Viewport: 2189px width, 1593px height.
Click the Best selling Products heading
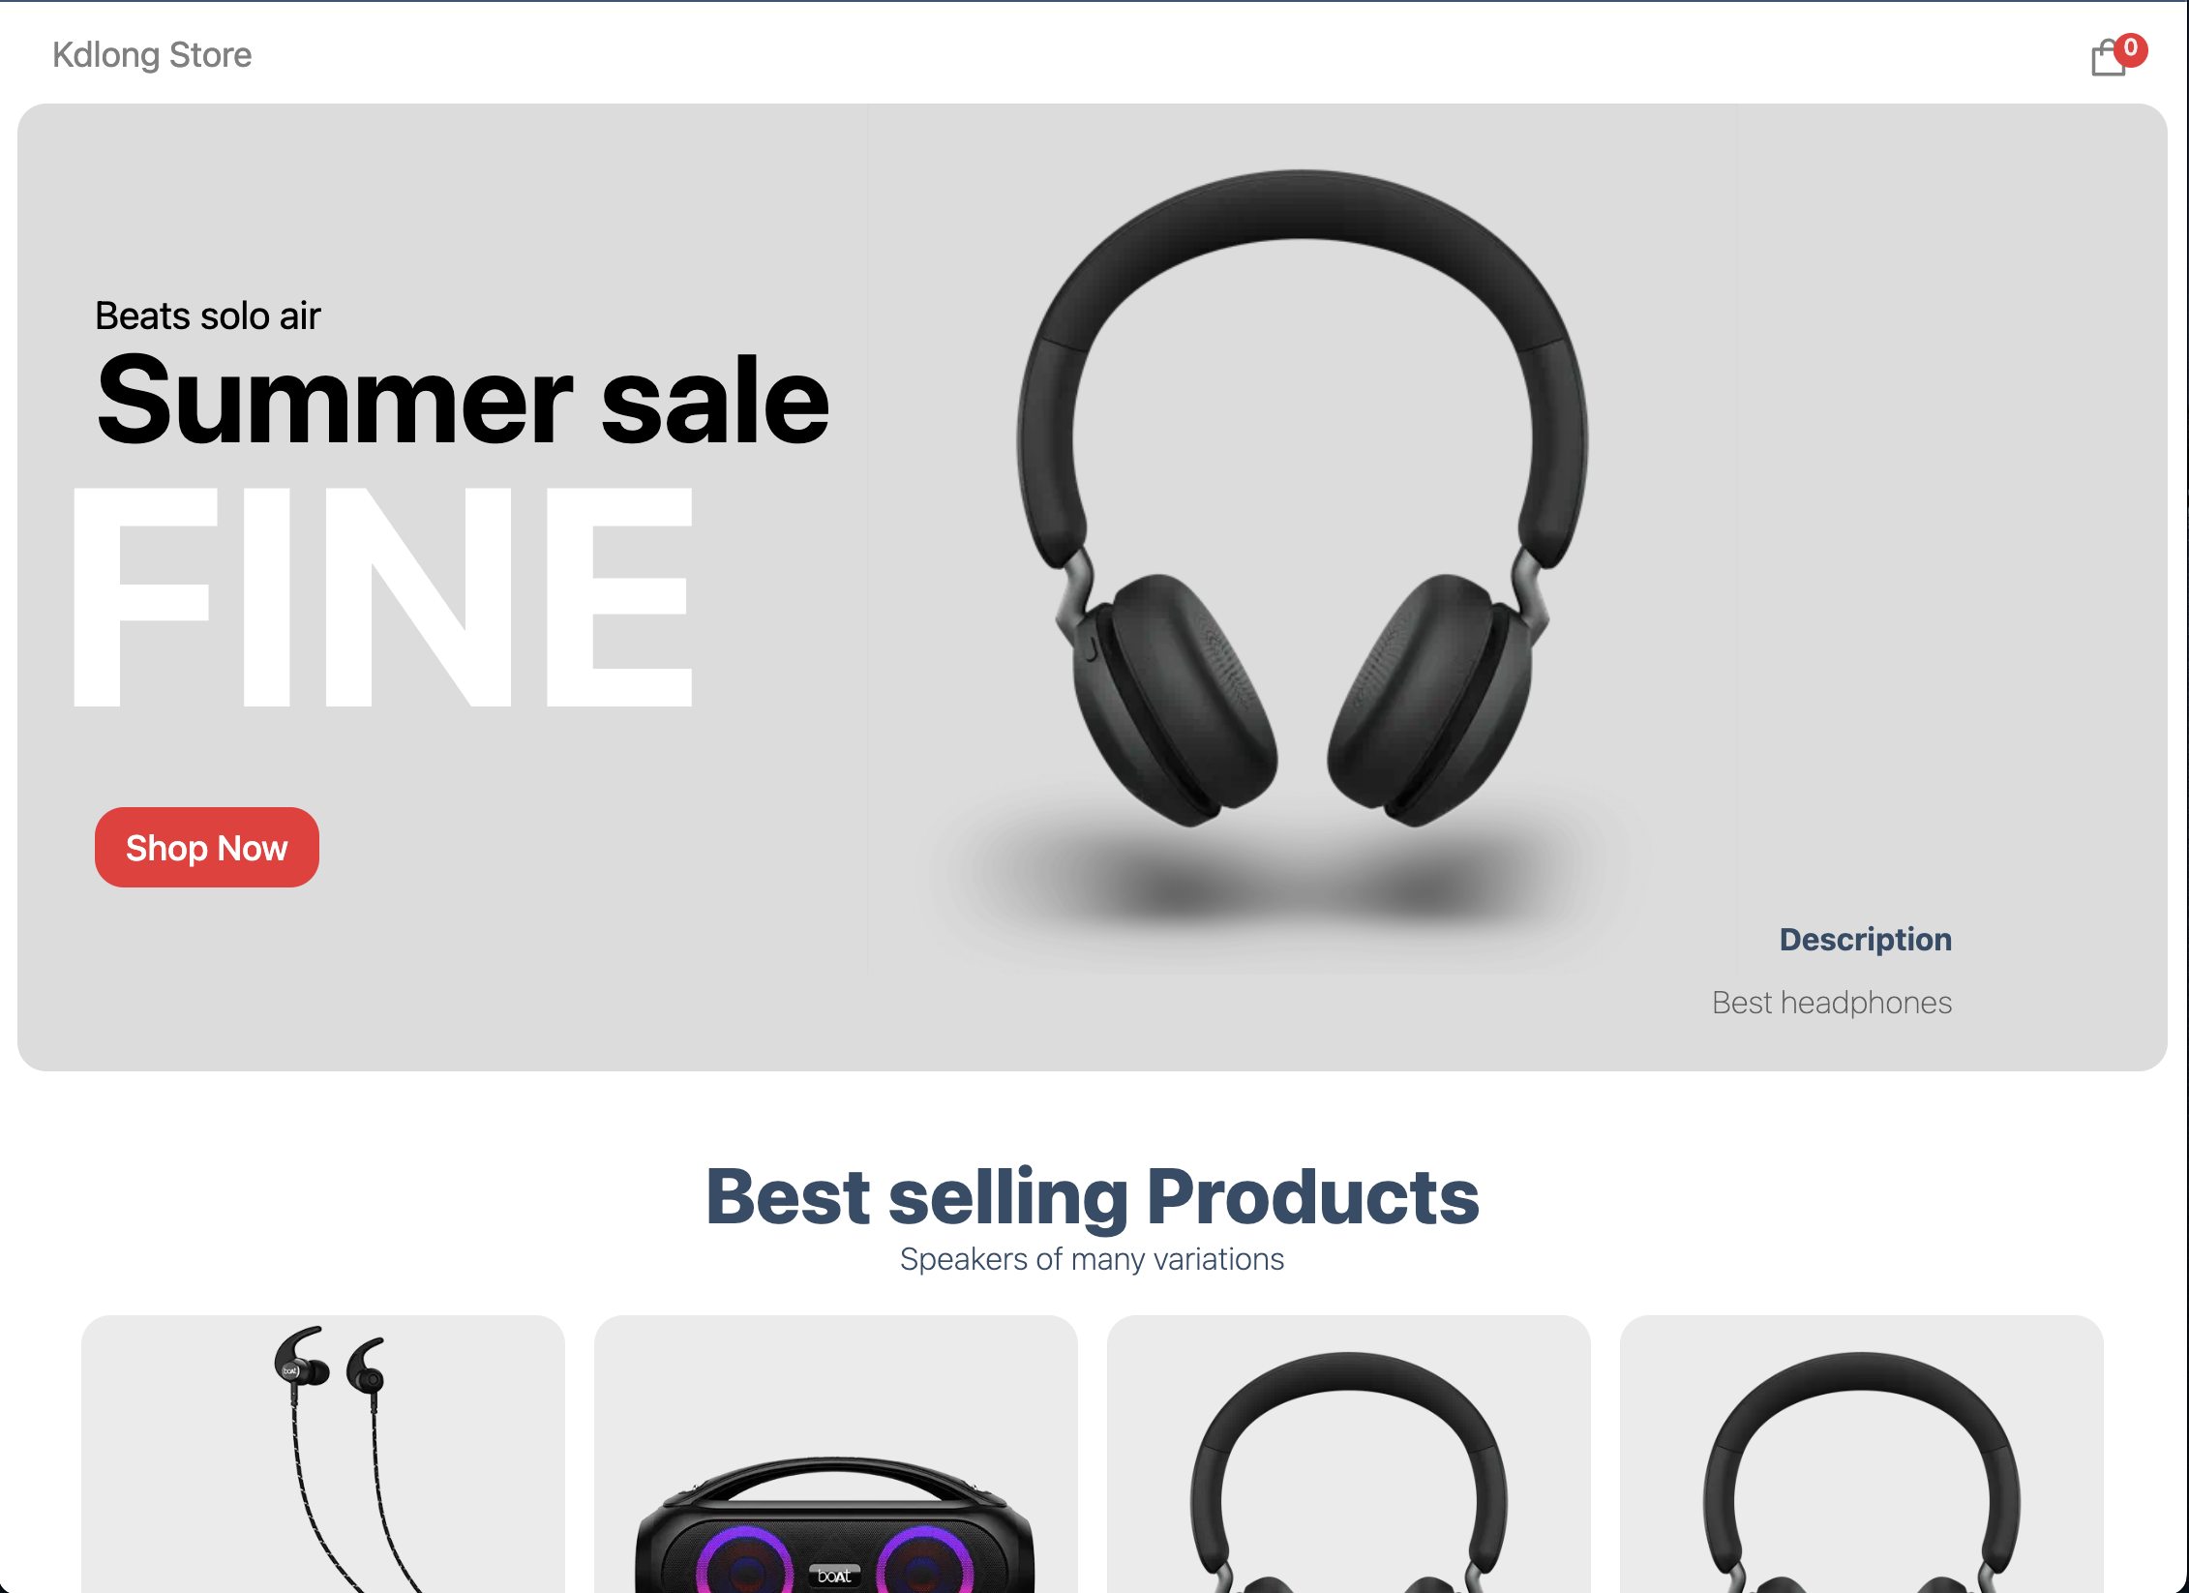click(1093, 1196)
